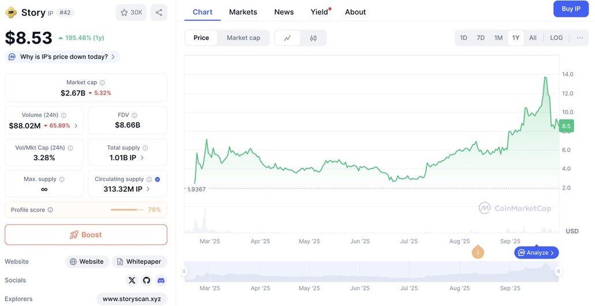Click the star watchlist icon showing 30K

[131, 12]
